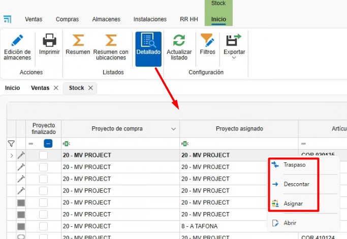Sort by Proyecto finalizado column header
Screen dimensions: 347x239
pos(43,129)
